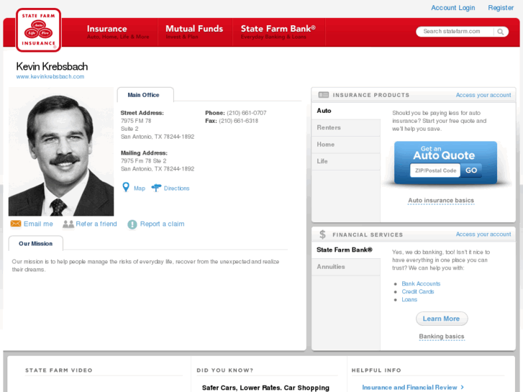Click the HELPFUL INFO heading
Image resolution: width=523 pixels, height=392 pixels.
(376, 370)
